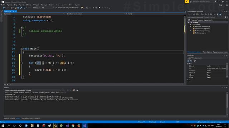
Task: Open the Сборка menu
Action: click(29, 5)
